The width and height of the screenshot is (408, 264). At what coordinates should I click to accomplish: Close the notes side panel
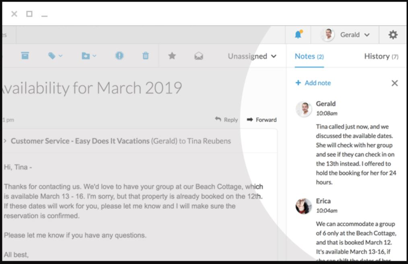pos(395,83)
